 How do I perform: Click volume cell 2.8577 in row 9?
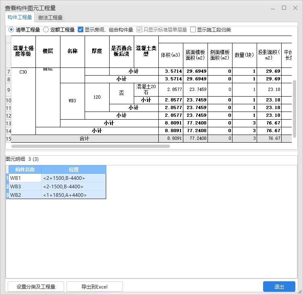[x=171, y=90]
